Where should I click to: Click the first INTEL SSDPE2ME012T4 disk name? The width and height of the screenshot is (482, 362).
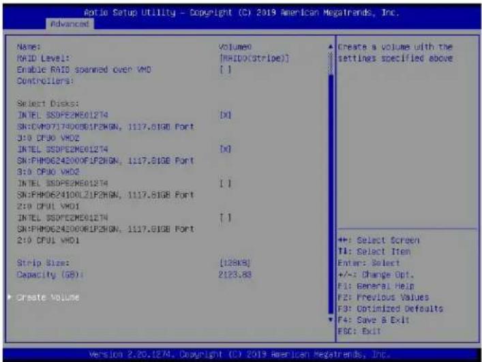[63, 115]
